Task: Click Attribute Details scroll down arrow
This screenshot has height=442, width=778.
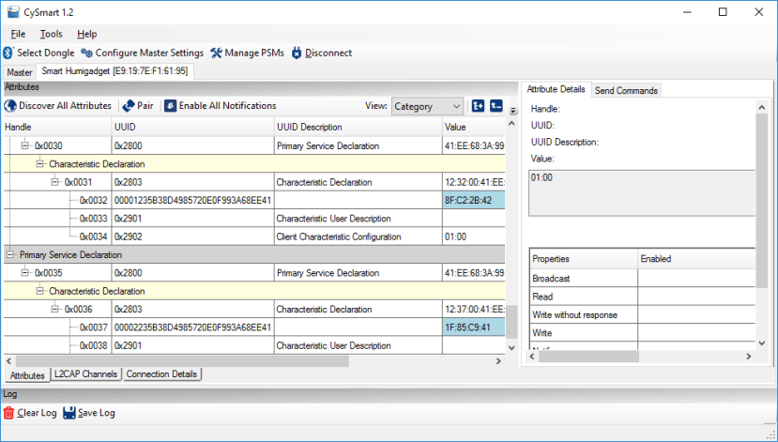Action: (762, 343)
